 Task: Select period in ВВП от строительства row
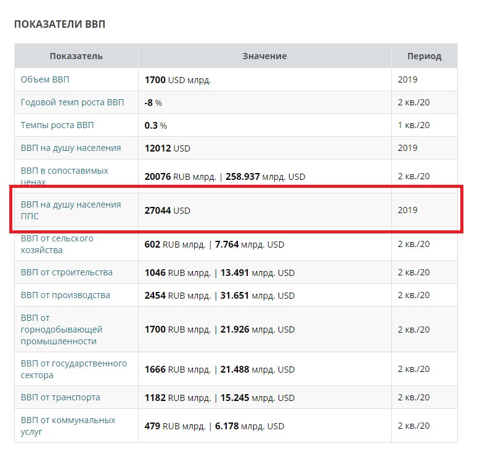click(414, 272)
